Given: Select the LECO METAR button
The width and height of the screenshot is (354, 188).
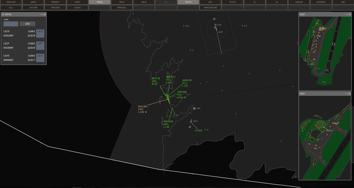Looking at the screenshot, I should pos(40,33).
